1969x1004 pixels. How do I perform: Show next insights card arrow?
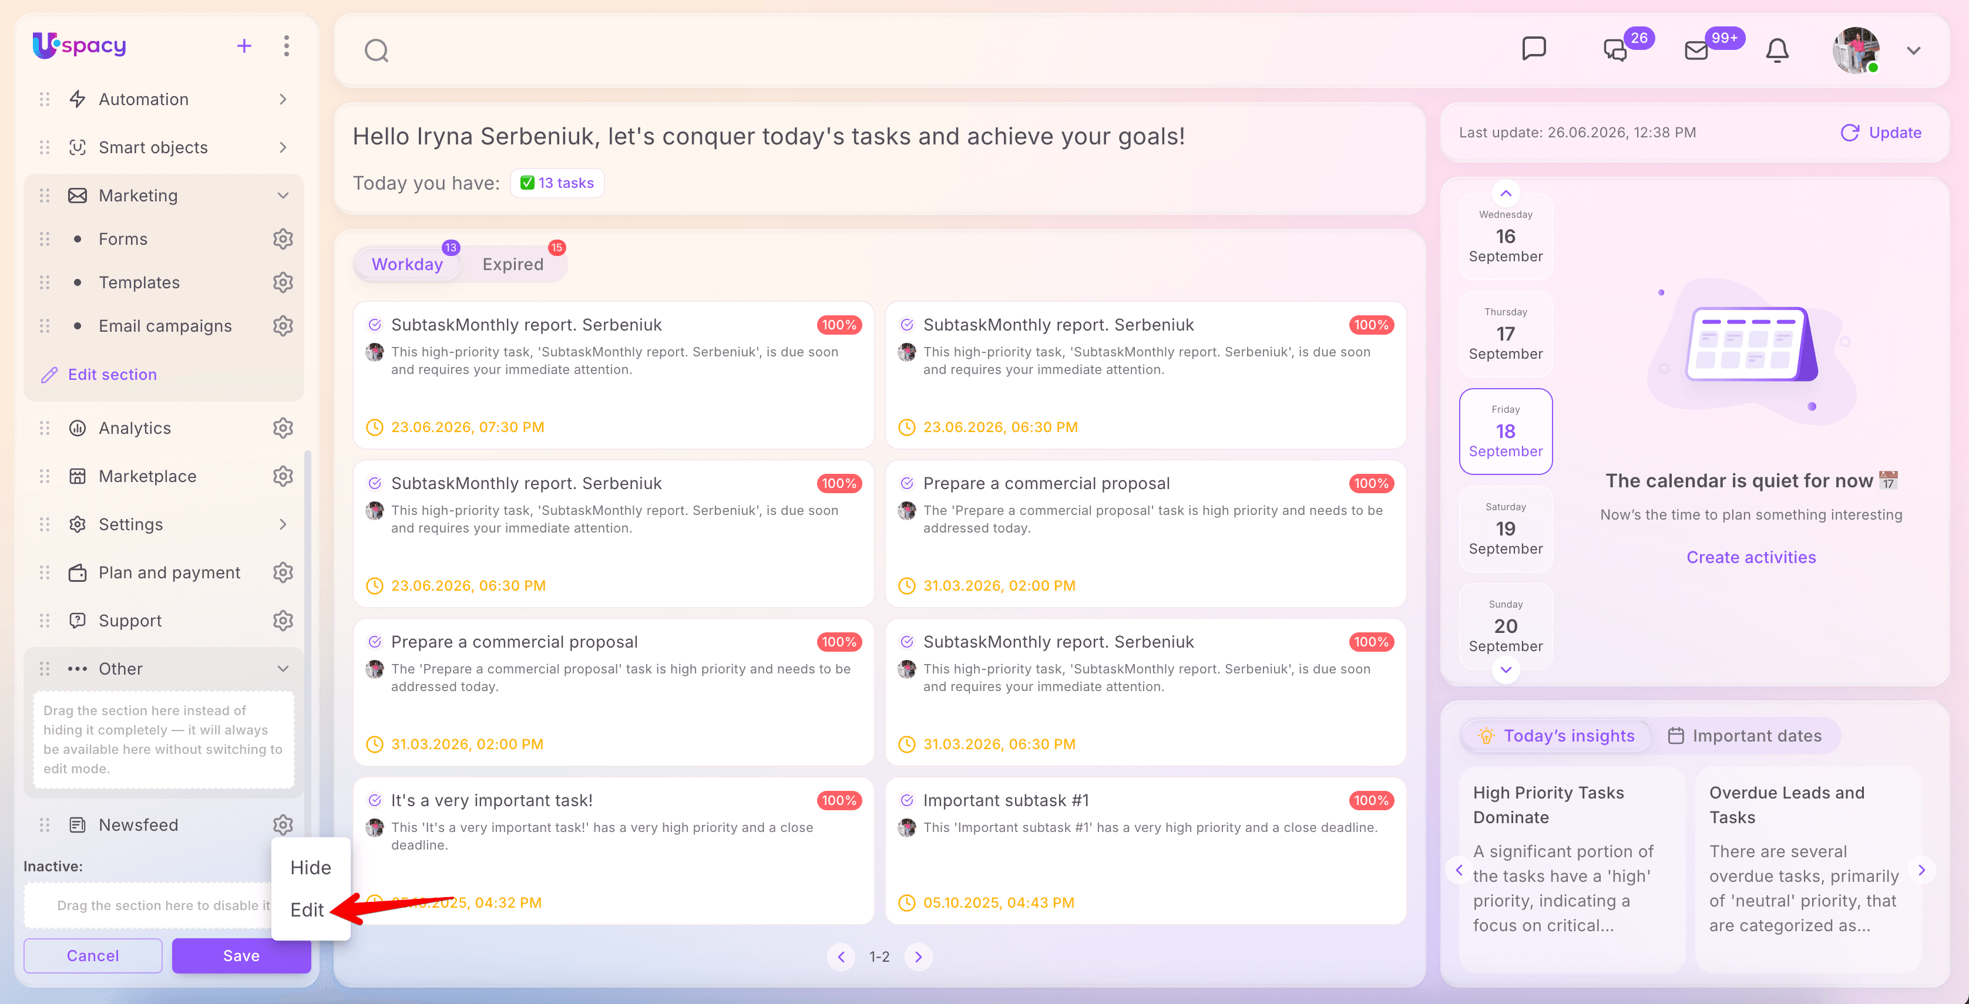[1921, 870]
